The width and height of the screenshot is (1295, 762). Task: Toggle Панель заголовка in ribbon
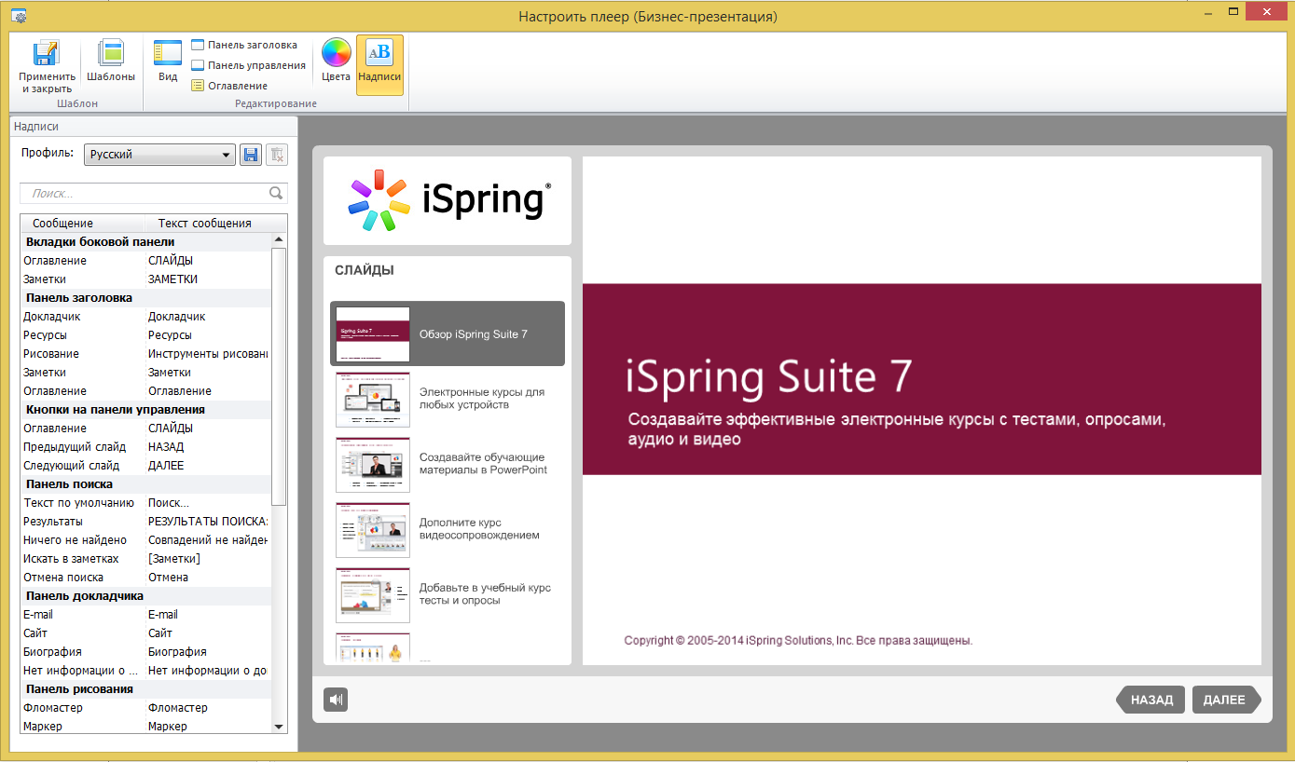(244, 45)
